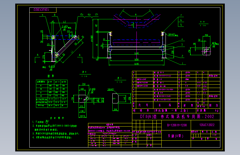Click the '50X45°' chamfer note
This screenshot has height=155, width=240.
pyautogui.click(x=172, y=35)
